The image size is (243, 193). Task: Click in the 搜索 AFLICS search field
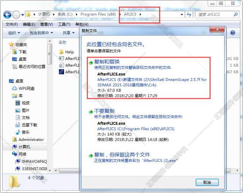pos(214,14)
